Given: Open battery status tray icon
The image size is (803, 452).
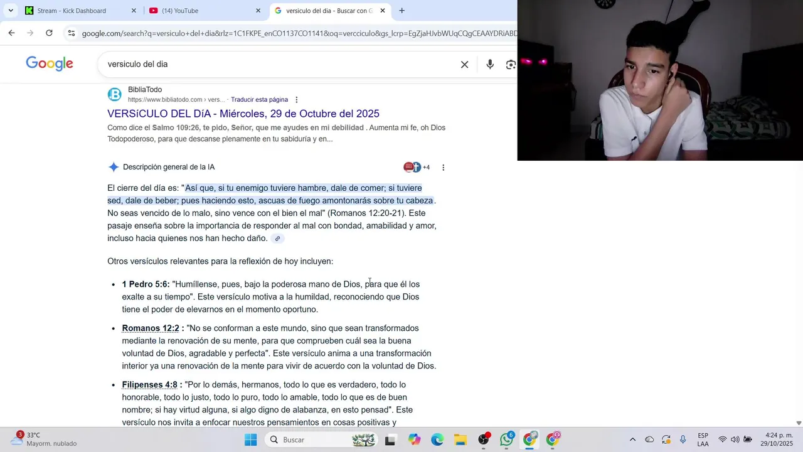Looking at the screenshot, I should (x=748, y=439).
